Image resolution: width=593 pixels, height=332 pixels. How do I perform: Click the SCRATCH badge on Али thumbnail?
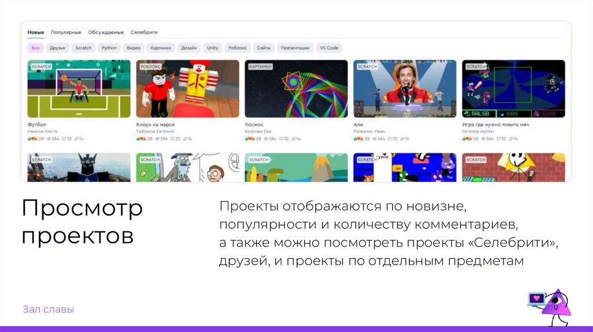tap(367, 67)
